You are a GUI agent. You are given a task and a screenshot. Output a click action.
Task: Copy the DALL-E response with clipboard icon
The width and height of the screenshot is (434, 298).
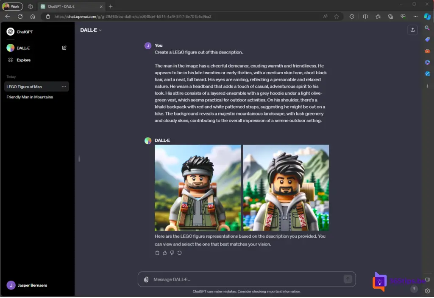(157, 253)
